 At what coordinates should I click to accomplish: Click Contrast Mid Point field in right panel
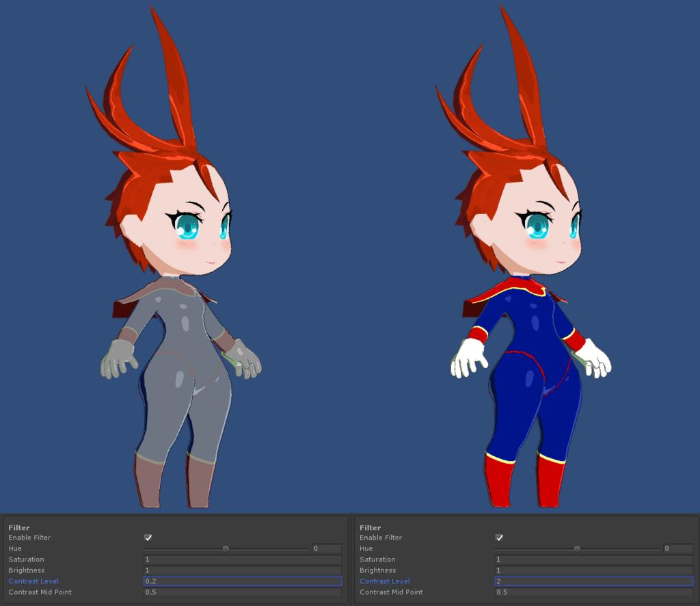click(594, 592)
